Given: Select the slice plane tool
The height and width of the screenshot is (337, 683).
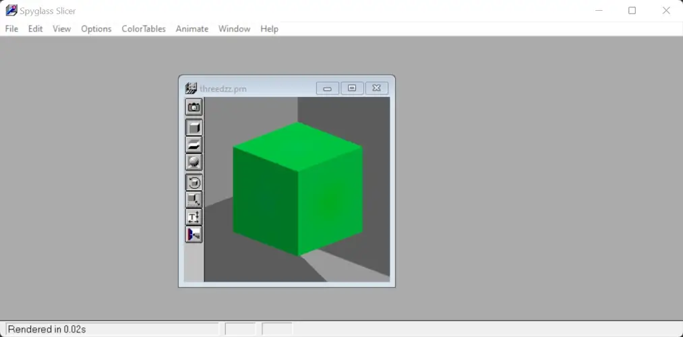Looking at the screenshot, I should point(194,145).
